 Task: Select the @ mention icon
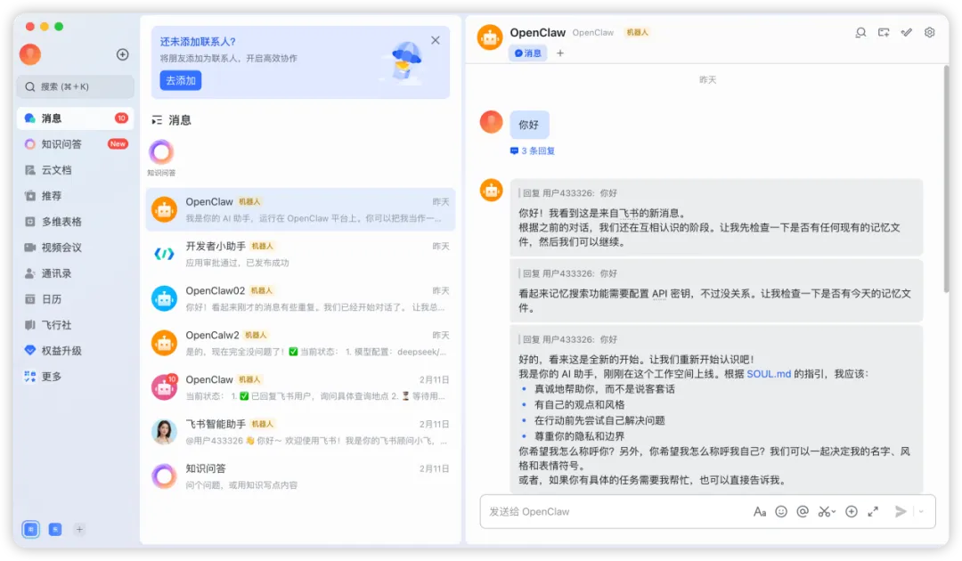coord(803,511)
